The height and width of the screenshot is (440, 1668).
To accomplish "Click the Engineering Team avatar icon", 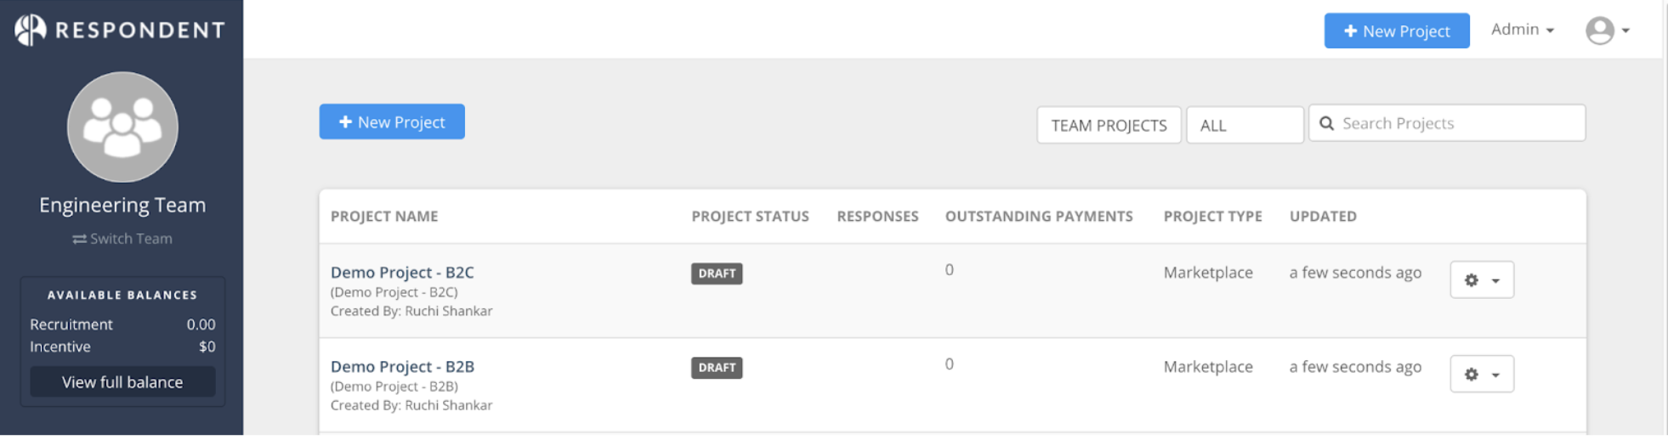I will pos(122,127).
